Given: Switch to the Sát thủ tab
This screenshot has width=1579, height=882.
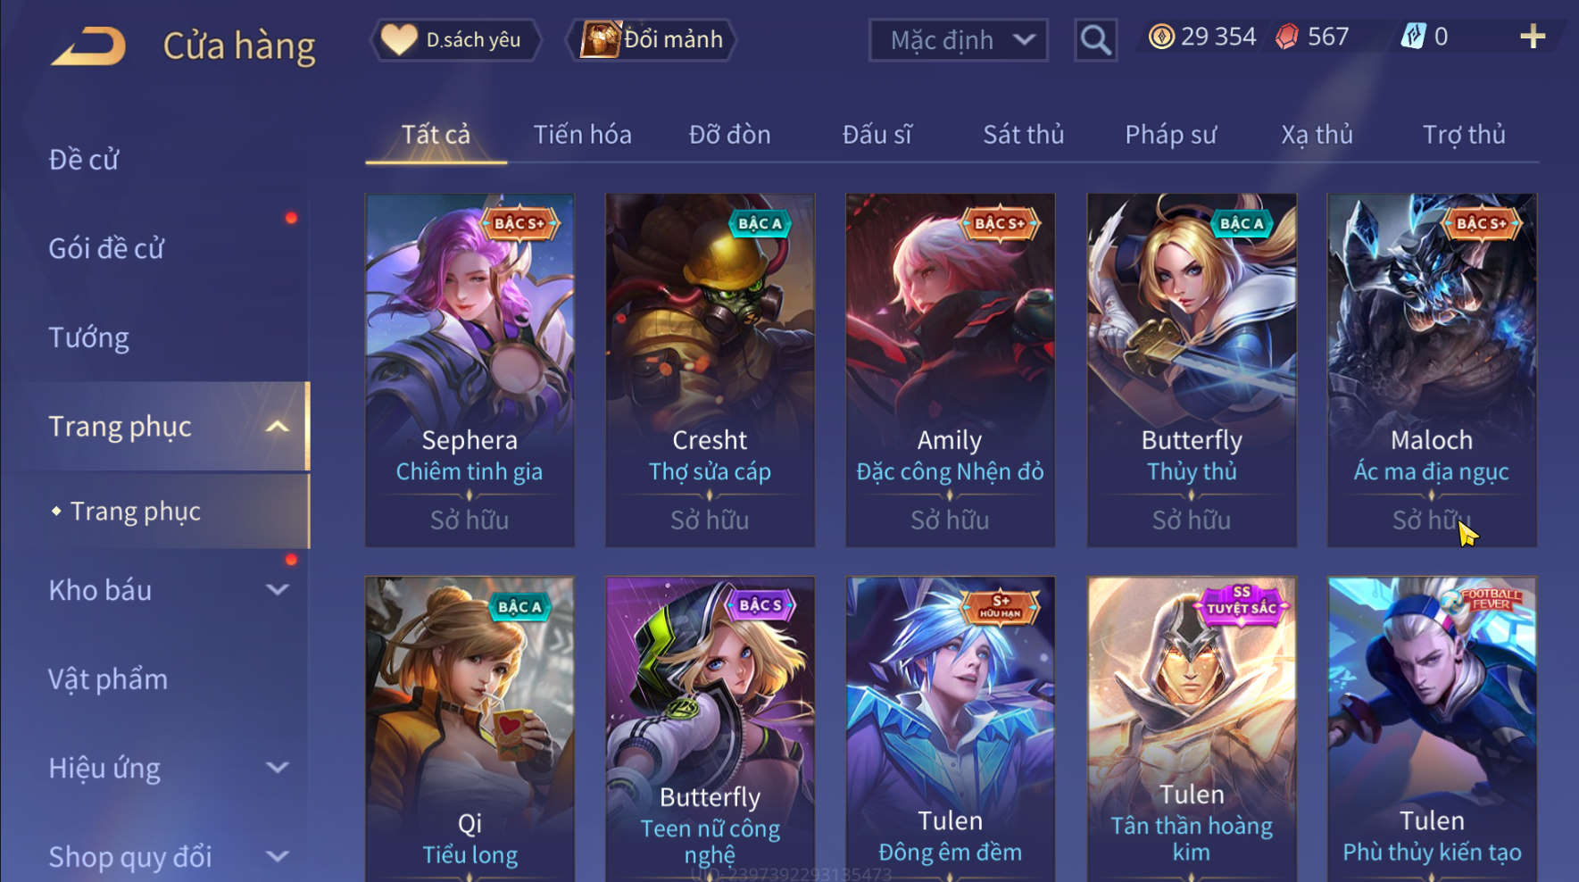Looking at the screenshot, I should click(1023, 135).
